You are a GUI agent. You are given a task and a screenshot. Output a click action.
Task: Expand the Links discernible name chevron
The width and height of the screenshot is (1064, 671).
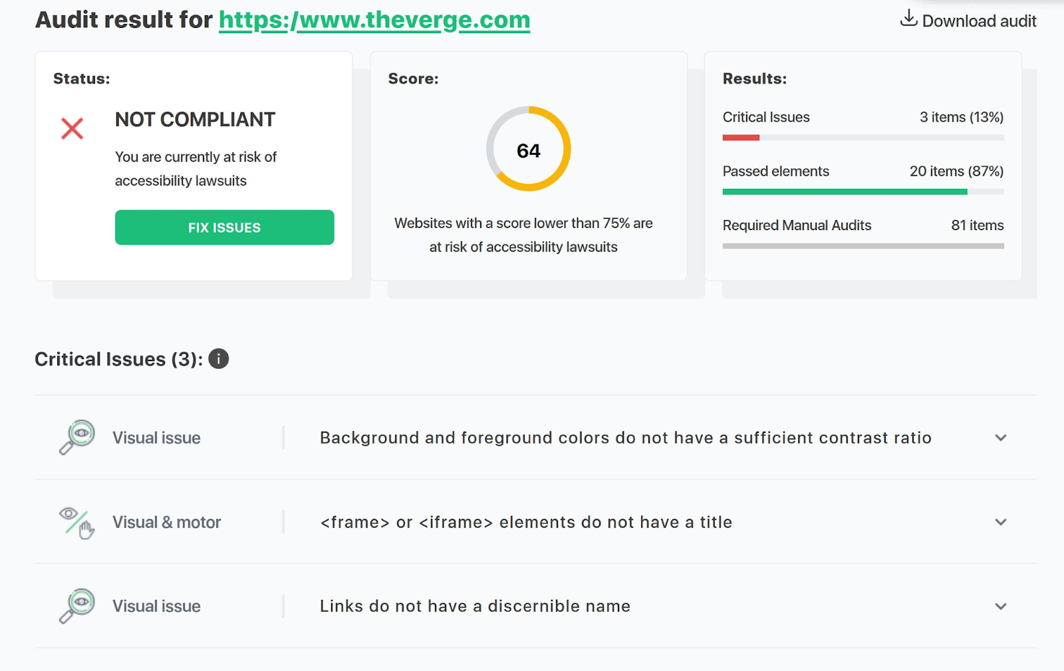pyautogui.click(x=1001, y=606)
